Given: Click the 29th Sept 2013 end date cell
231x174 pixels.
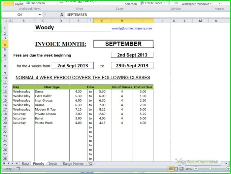Looking at the screenshot, I should [132, 65].
